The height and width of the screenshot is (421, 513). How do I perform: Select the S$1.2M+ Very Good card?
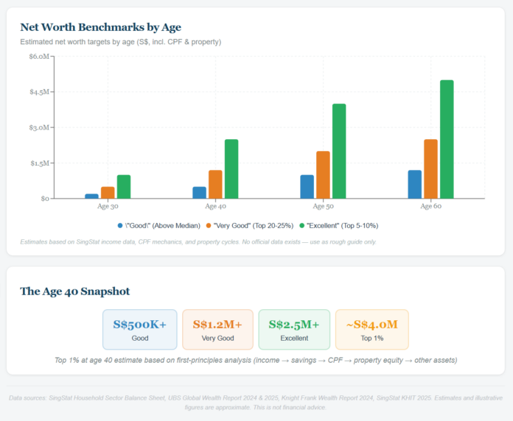click(217, 329)
